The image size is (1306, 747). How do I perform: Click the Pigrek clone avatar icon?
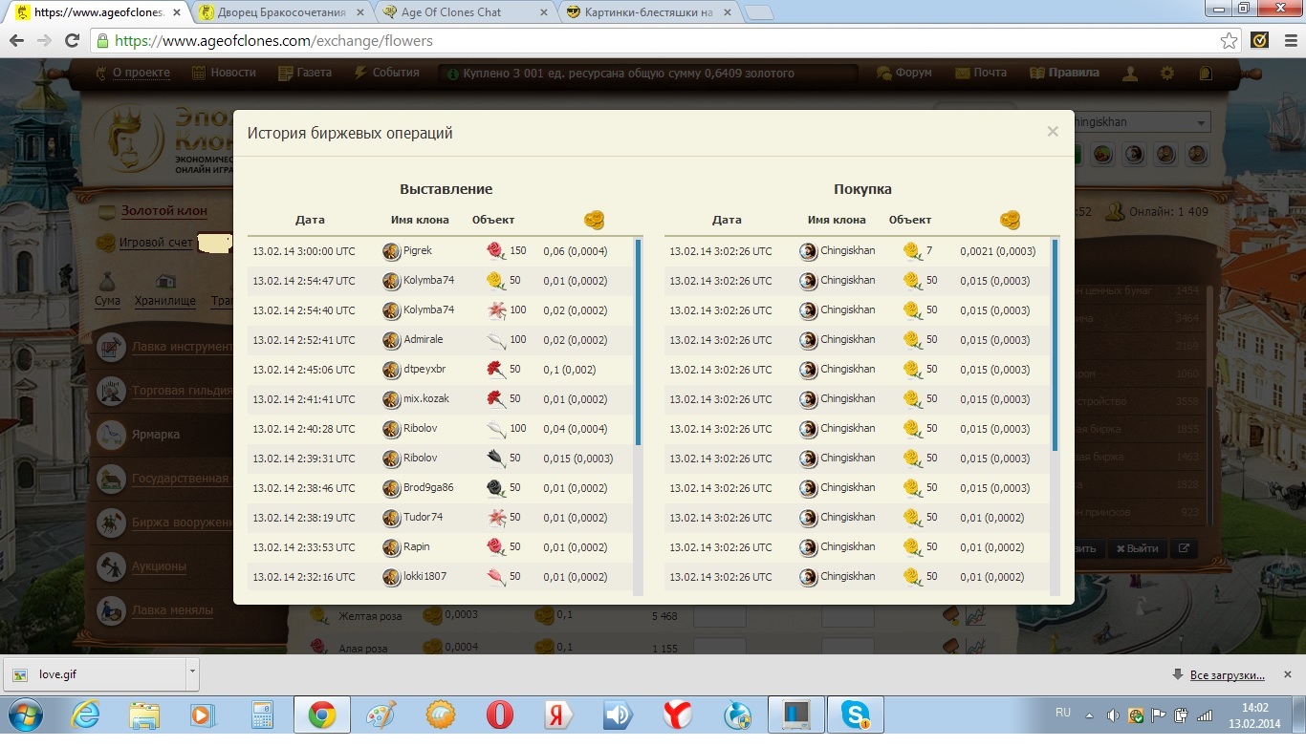[391, 251]
